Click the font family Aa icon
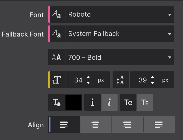This screenshot has height=140, width=183. [57, 14]
